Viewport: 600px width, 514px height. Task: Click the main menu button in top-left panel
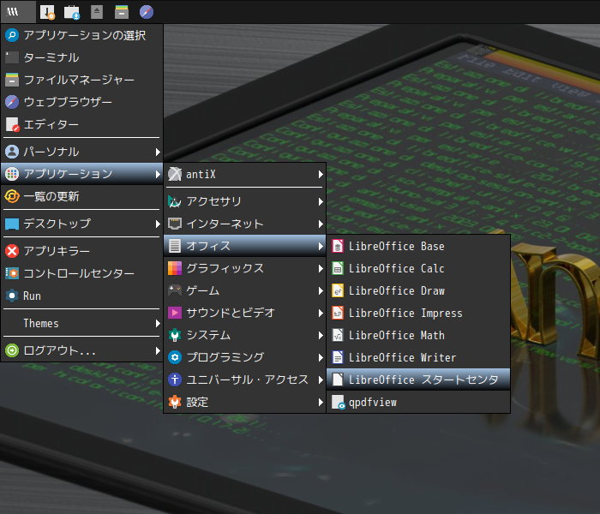(x=18, y=12)
